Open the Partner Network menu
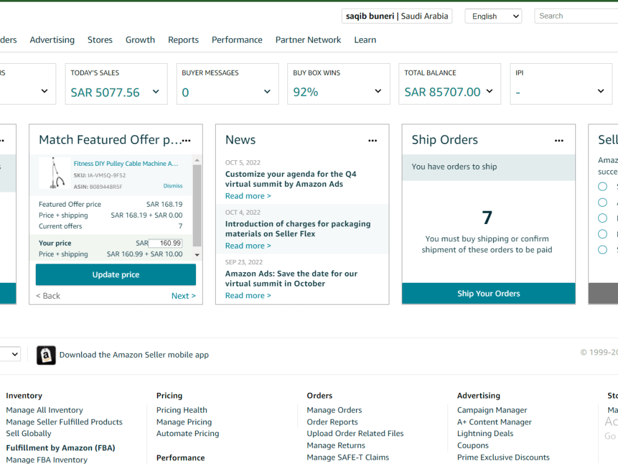This screenshot has width=618, height=464. click(308, 40)
